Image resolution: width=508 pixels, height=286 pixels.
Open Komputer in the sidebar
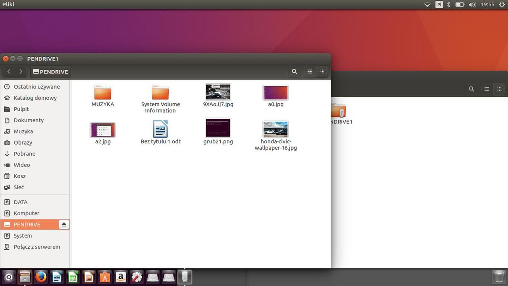click(35, 213)
